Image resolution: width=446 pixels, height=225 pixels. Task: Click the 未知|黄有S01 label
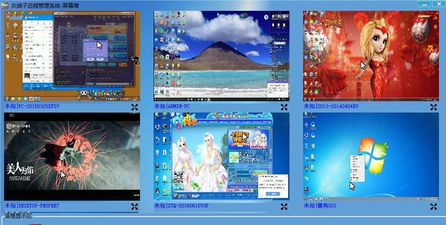pyautogui.click(x=320, y=206)
